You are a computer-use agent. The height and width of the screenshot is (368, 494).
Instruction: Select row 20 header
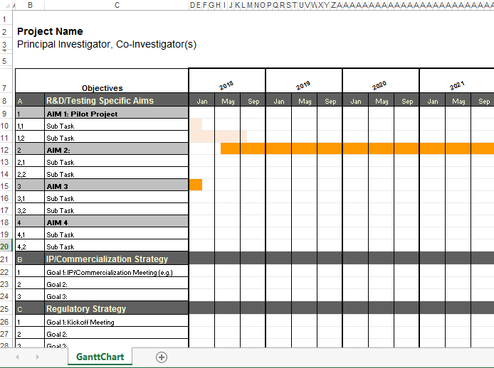(7, 247)
